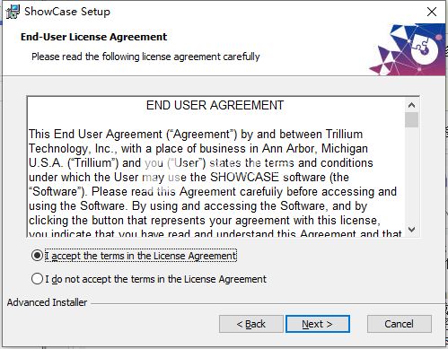Click the "Advanced Installer" label
This screenshot has width=448, height=349.
47,302
